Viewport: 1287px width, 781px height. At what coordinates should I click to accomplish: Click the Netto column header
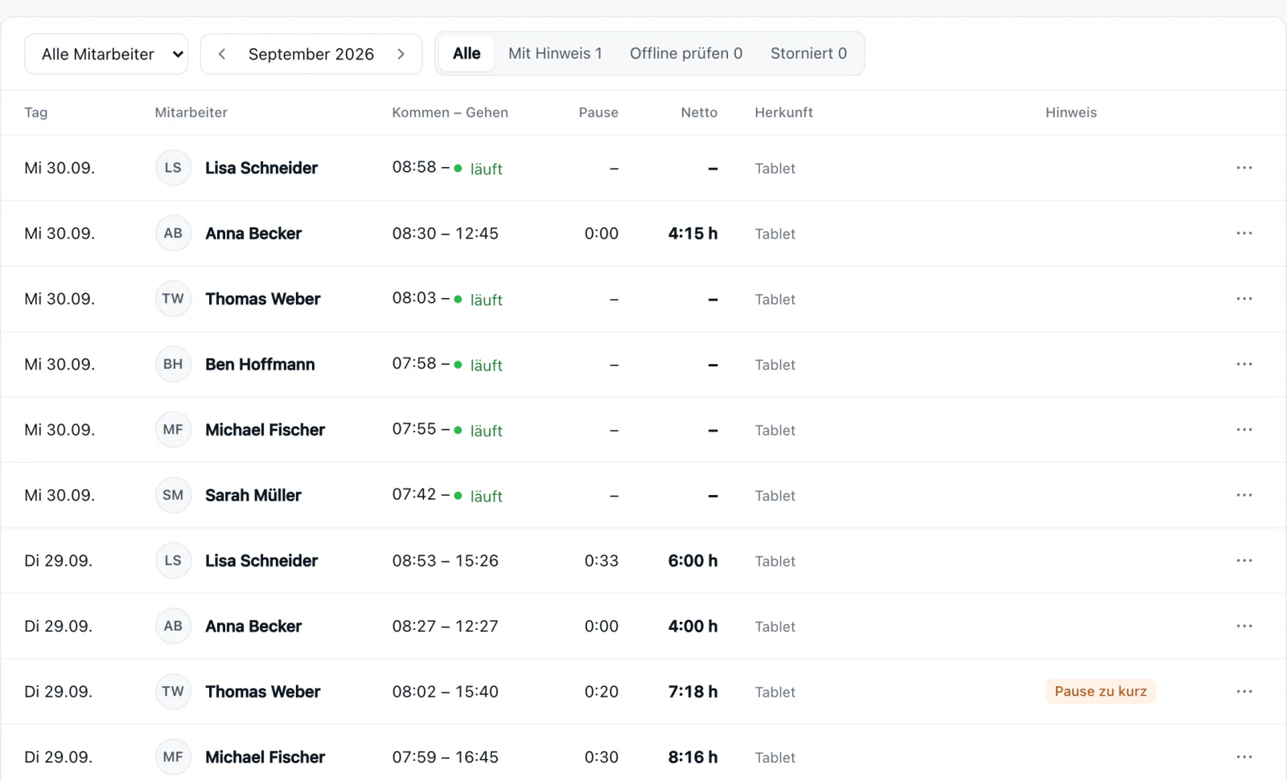click(x=699, y=112)
